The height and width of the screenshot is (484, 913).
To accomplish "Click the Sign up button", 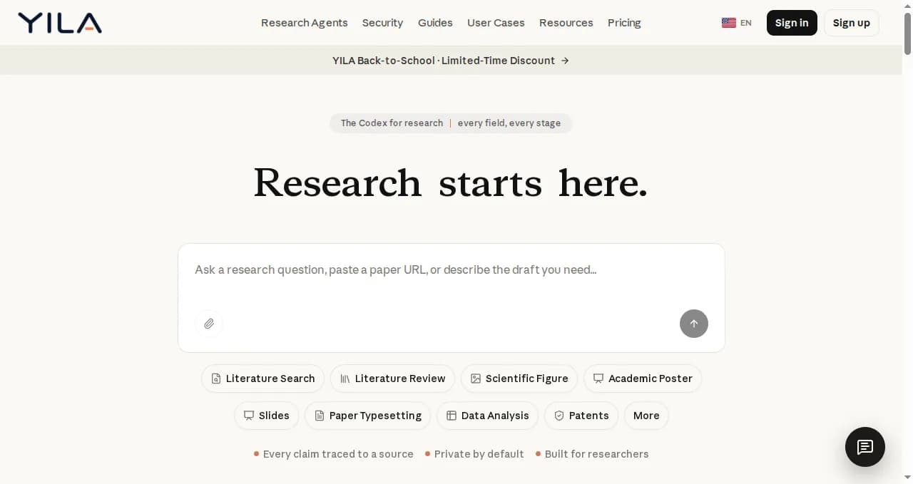I will pyautogui.click(x=852, y=23).
